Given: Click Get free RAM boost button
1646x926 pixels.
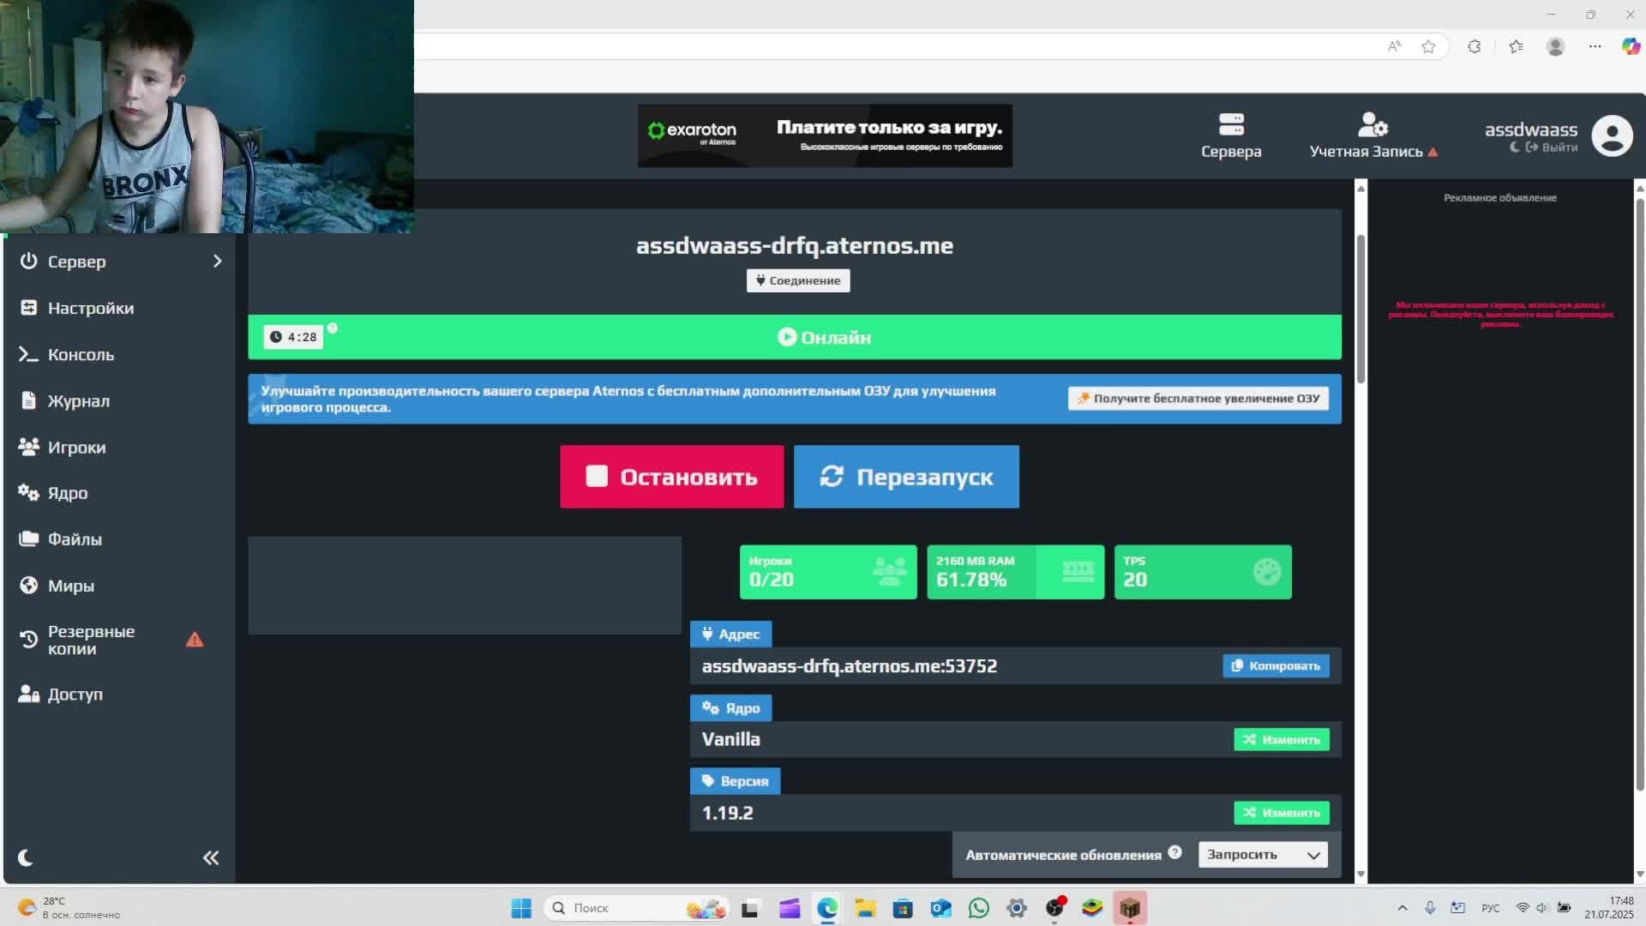Looking at the screenshot, I should [x=1198, y=398].
